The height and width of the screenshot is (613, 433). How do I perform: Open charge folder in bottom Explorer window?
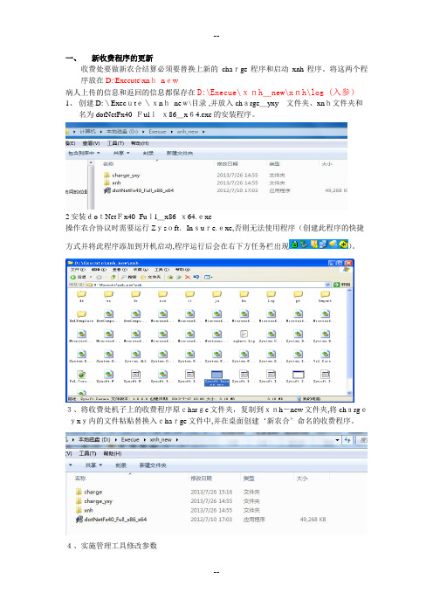pos(89,492)
